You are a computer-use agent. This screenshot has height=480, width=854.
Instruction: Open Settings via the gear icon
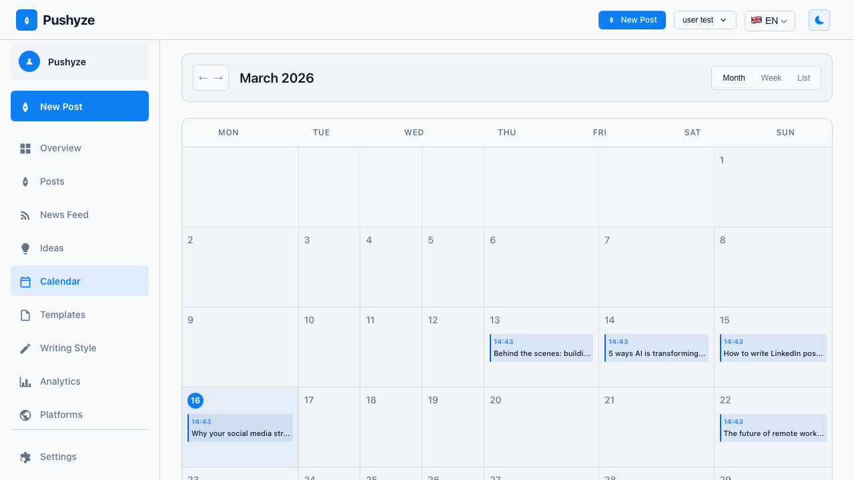25,457
